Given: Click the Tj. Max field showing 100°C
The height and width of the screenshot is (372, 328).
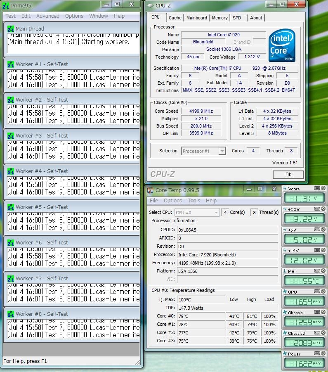Looking at the screenshot, I should coord(201,300).
